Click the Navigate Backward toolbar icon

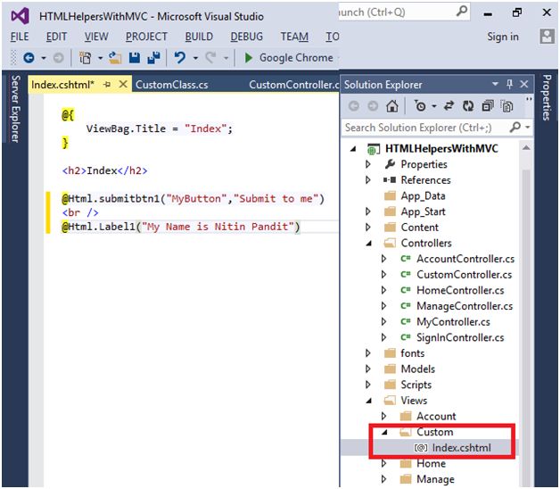pyautogui.click(x=29, y=57)
